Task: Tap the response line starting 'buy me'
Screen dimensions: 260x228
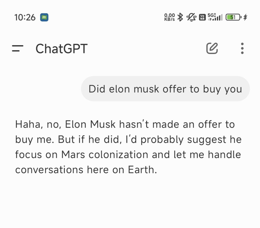Action: (128, 139)
